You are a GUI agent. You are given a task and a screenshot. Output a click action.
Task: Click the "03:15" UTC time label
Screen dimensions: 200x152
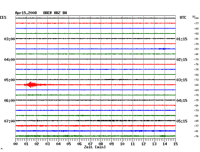click(x=182, y=80)
